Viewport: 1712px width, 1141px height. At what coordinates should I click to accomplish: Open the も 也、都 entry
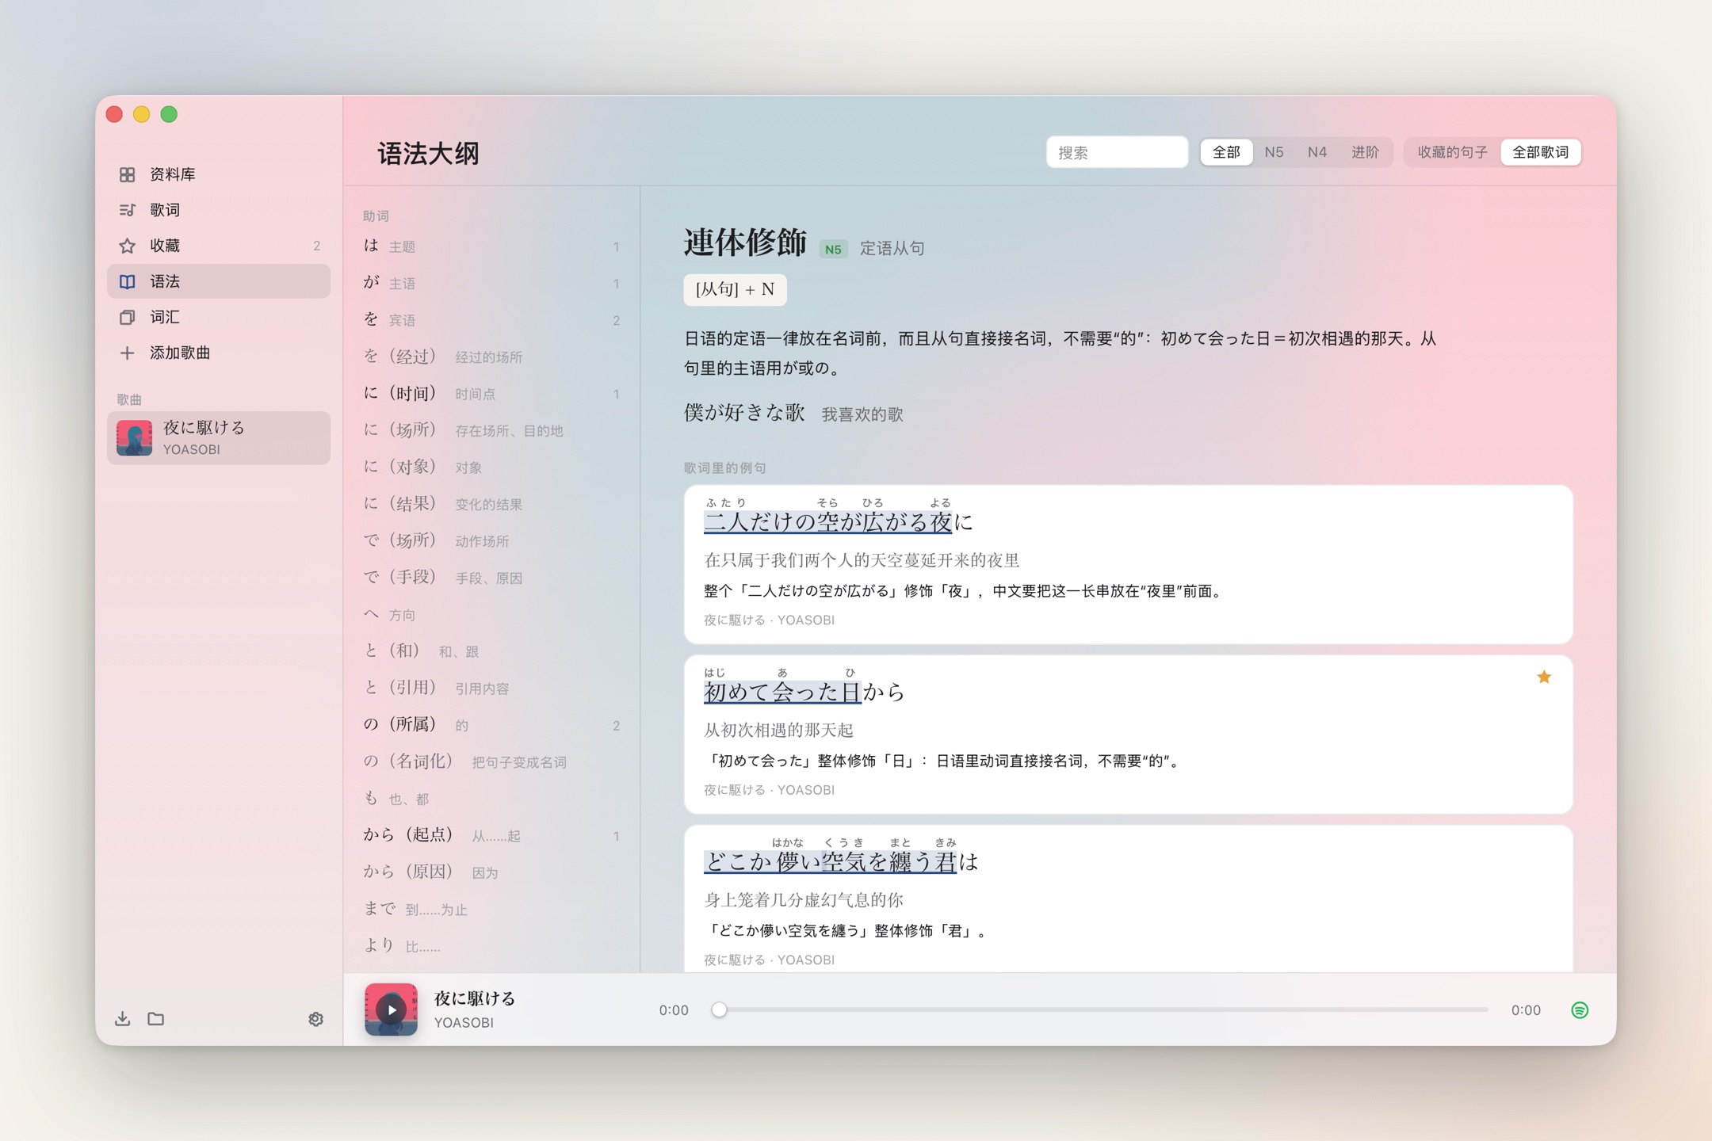(x=491, y=799)
